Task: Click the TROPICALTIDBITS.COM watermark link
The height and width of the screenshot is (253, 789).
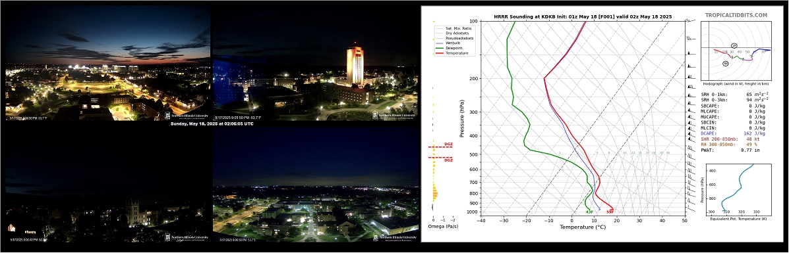Action: (x=736, y=16)
